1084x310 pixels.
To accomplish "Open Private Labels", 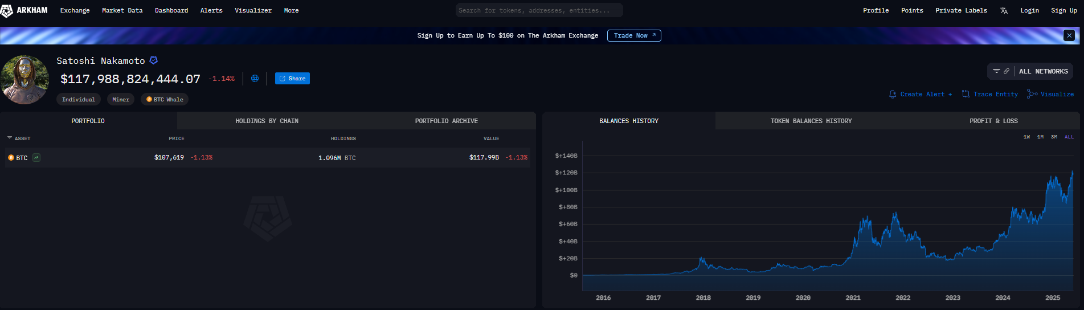I will (x=961, y=10).
